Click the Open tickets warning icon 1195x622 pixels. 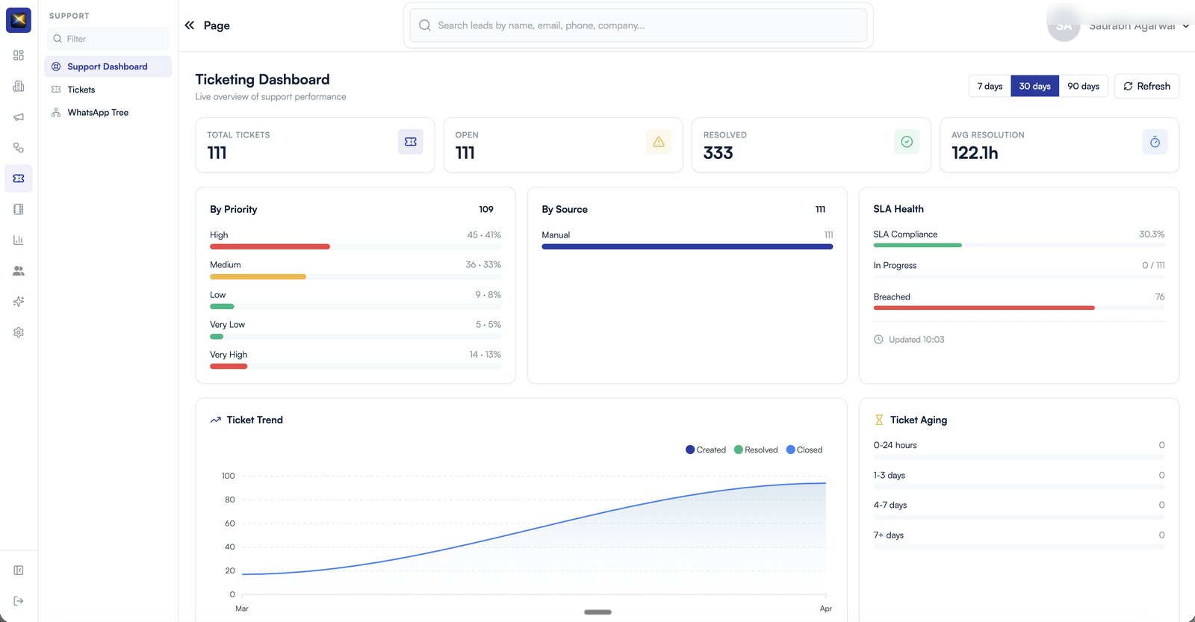coord(659,142)
